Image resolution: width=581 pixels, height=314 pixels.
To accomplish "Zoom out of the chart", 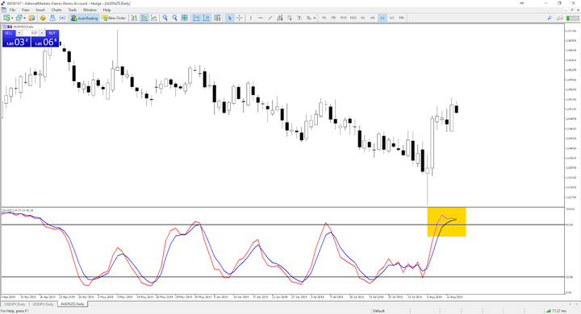I will [174, 18].
